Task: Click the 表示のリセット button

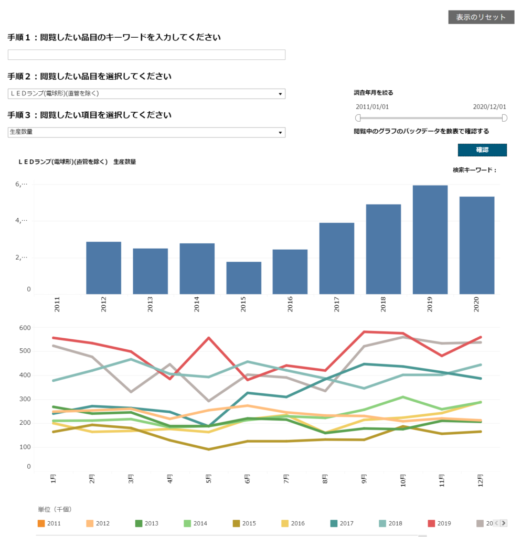Action: [481, 17]
